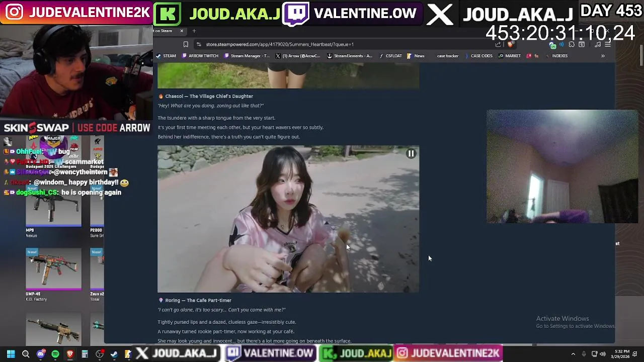
Task: Open the browser extensions puzzle icon
Action: (x=572, y=44)
